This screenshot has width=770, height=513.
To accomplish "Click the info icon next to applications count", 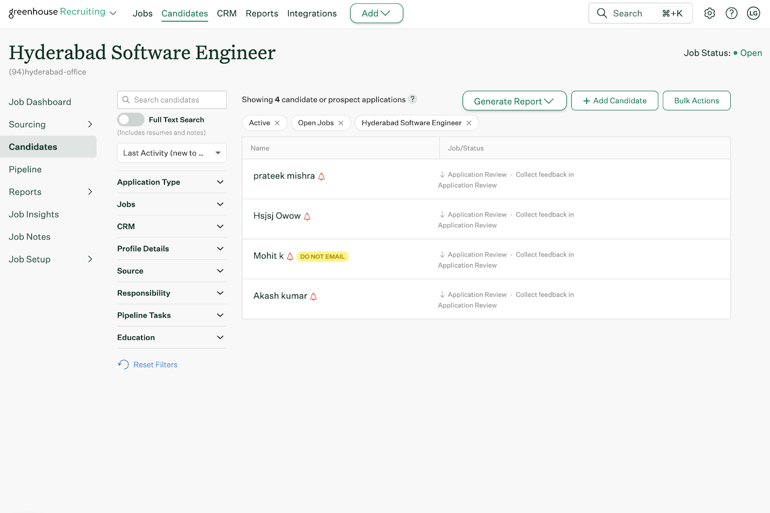I will (412, 99).
